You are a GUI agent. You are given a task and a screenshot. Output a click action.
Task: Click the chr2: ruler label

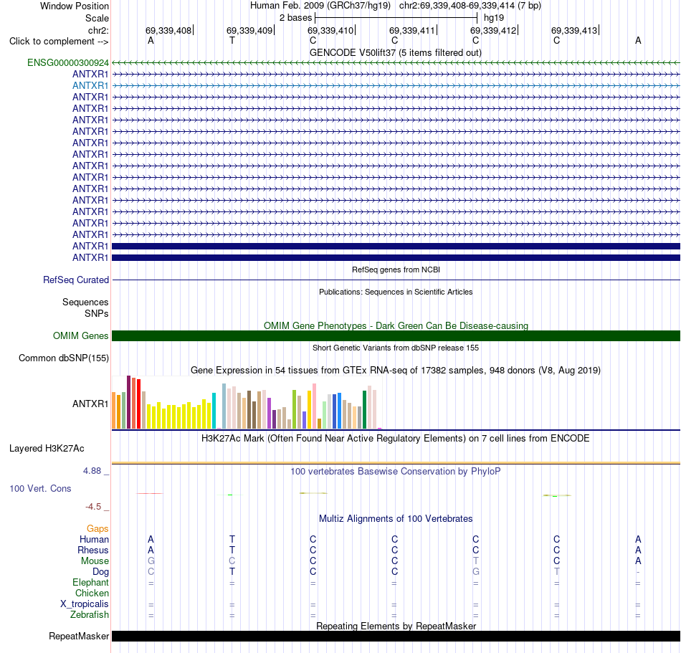coord(99,30)
